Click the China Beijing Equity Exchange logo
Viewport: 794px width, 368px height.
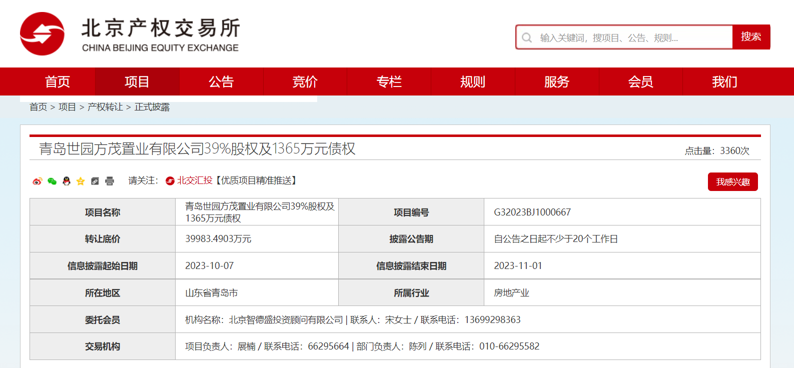[130, 34]
